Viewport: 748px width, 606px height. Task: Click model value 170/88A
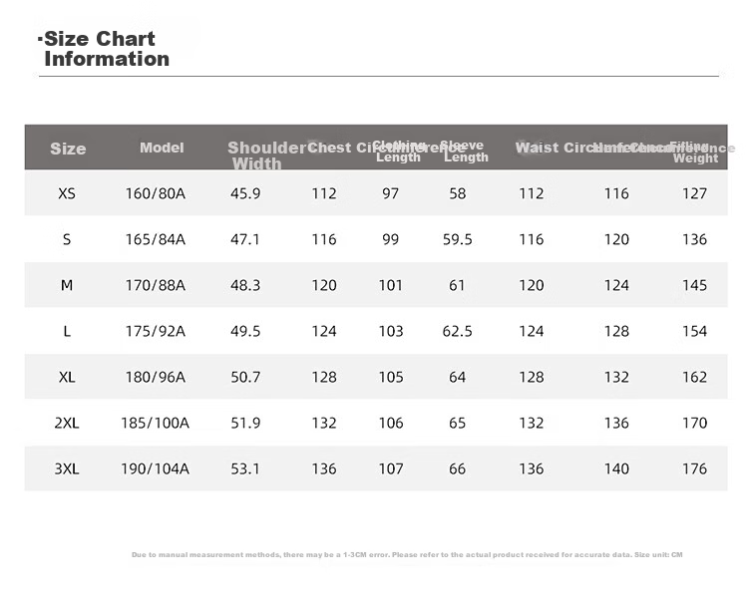(x=155, y=286)
